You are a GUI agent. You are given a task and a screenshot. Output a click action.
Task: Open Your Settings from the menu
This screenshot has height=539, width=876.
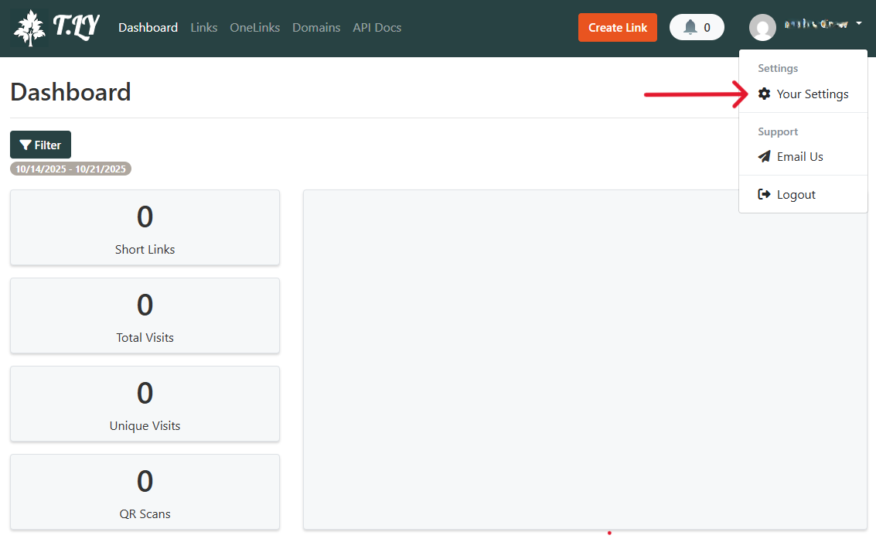tap(812, 94)
